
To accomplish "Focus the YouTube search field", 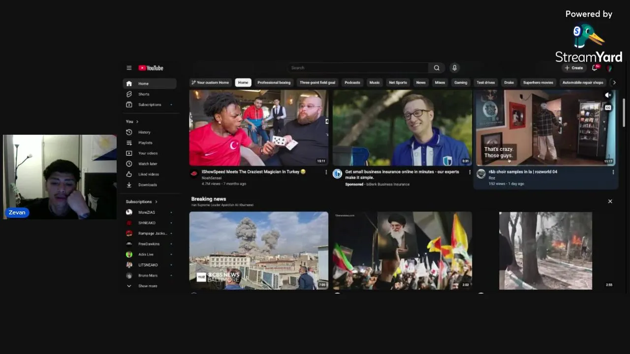I will [358, 68].
